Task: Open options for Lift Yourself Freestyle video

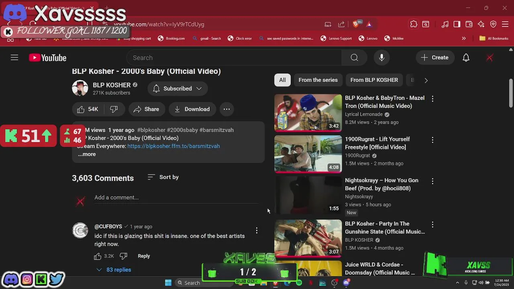Action: [x=432, y=140]
